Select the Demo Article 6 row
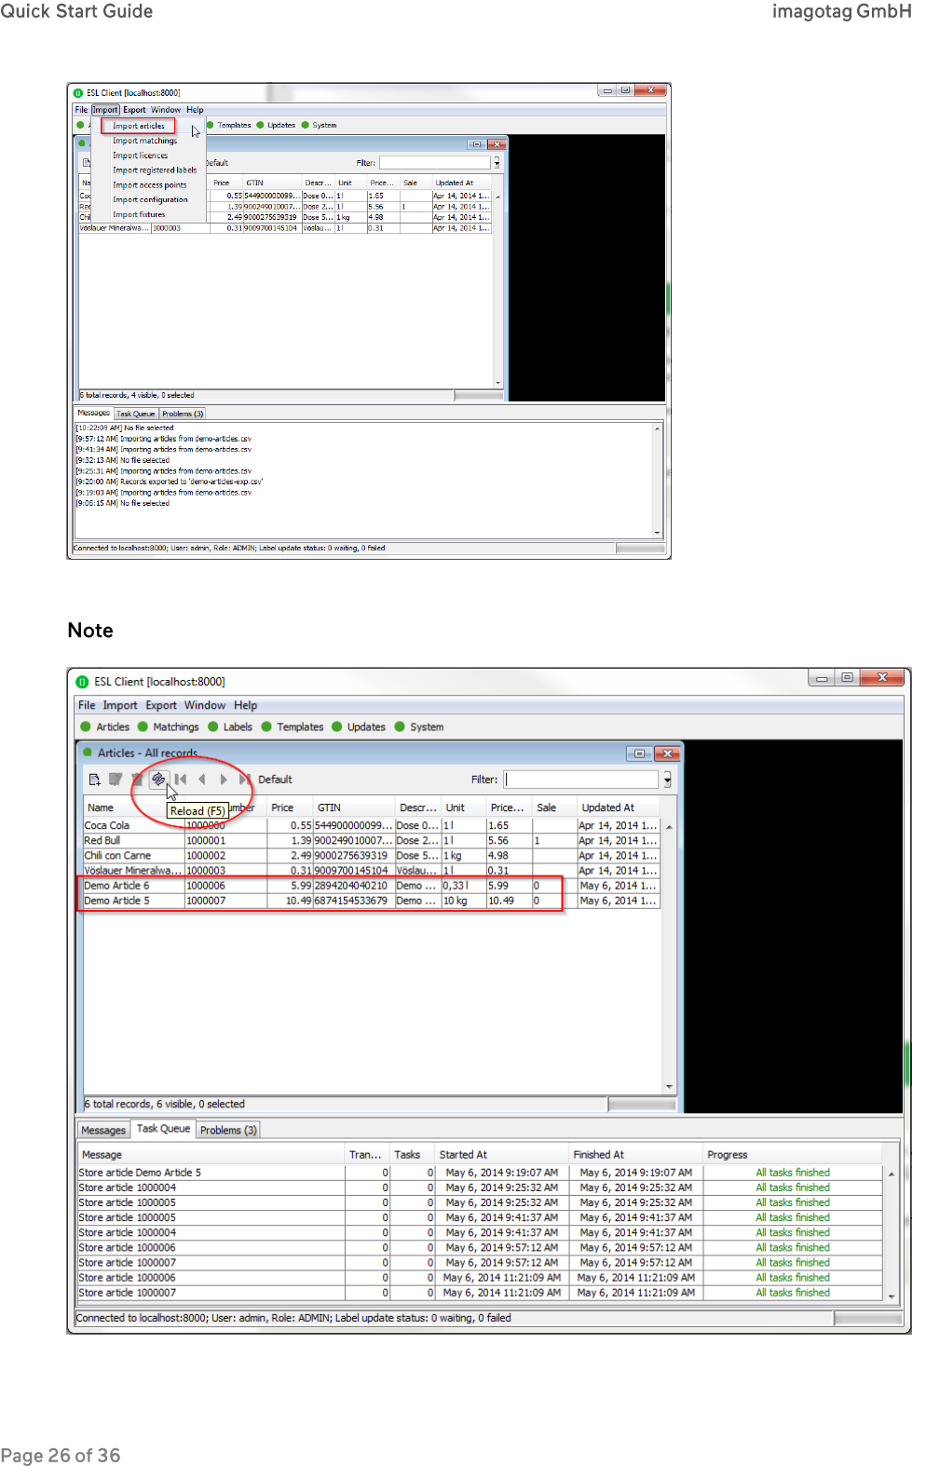 [x=372, y=886]
